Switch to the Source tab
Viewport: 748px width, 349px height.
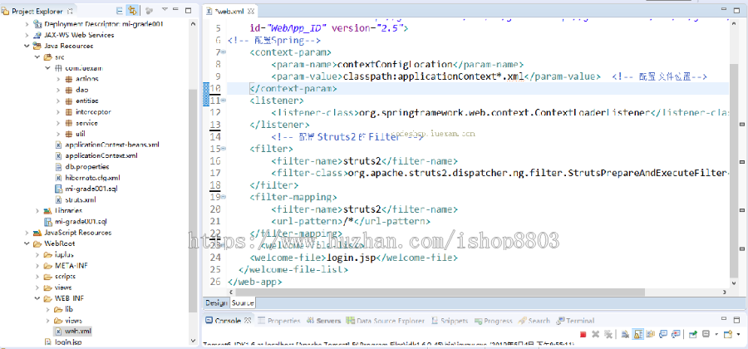point(243,302)
